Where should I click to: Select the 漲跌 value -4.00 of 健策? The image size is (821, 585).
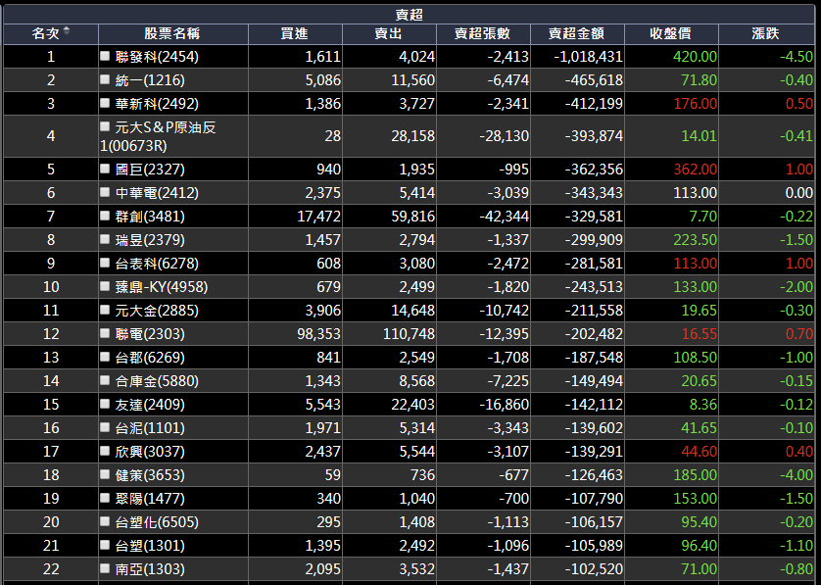797,475
